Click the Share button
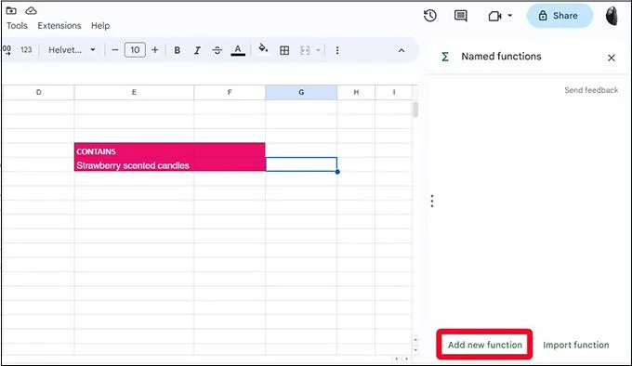 click(x=560, y=16)
